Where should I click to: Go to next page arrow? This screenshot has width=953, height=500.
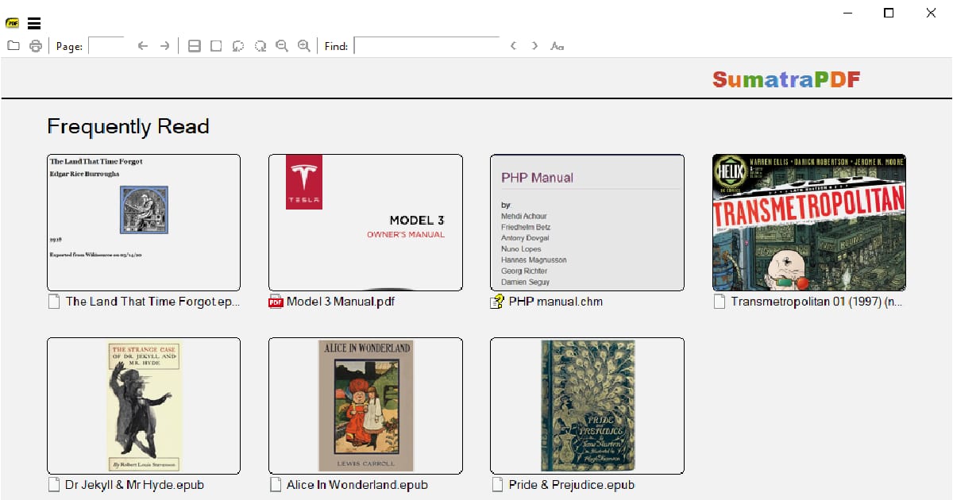(164, 46)
